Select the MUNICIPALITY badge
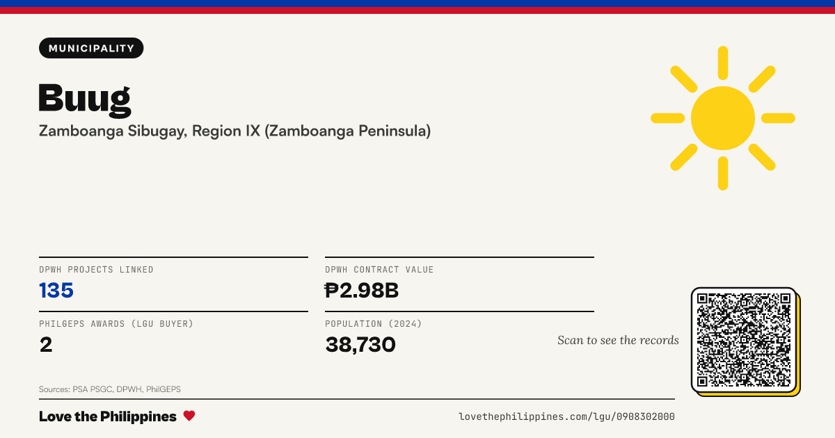 point(91,48)
